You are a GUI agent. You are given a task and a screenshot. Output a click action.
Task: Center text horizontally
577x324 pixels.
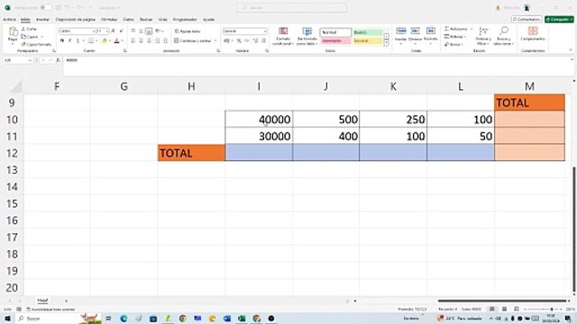(x=141, y=40)
